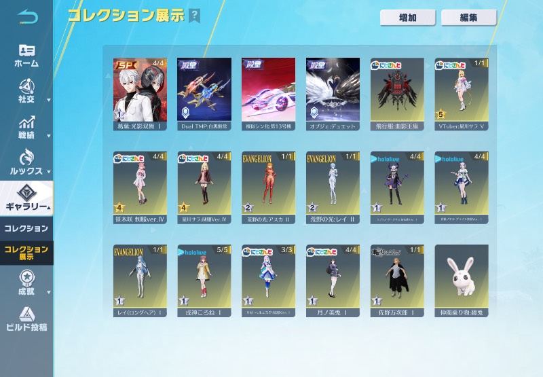Expand the 社交 submenu arrow

click(49, 100)
